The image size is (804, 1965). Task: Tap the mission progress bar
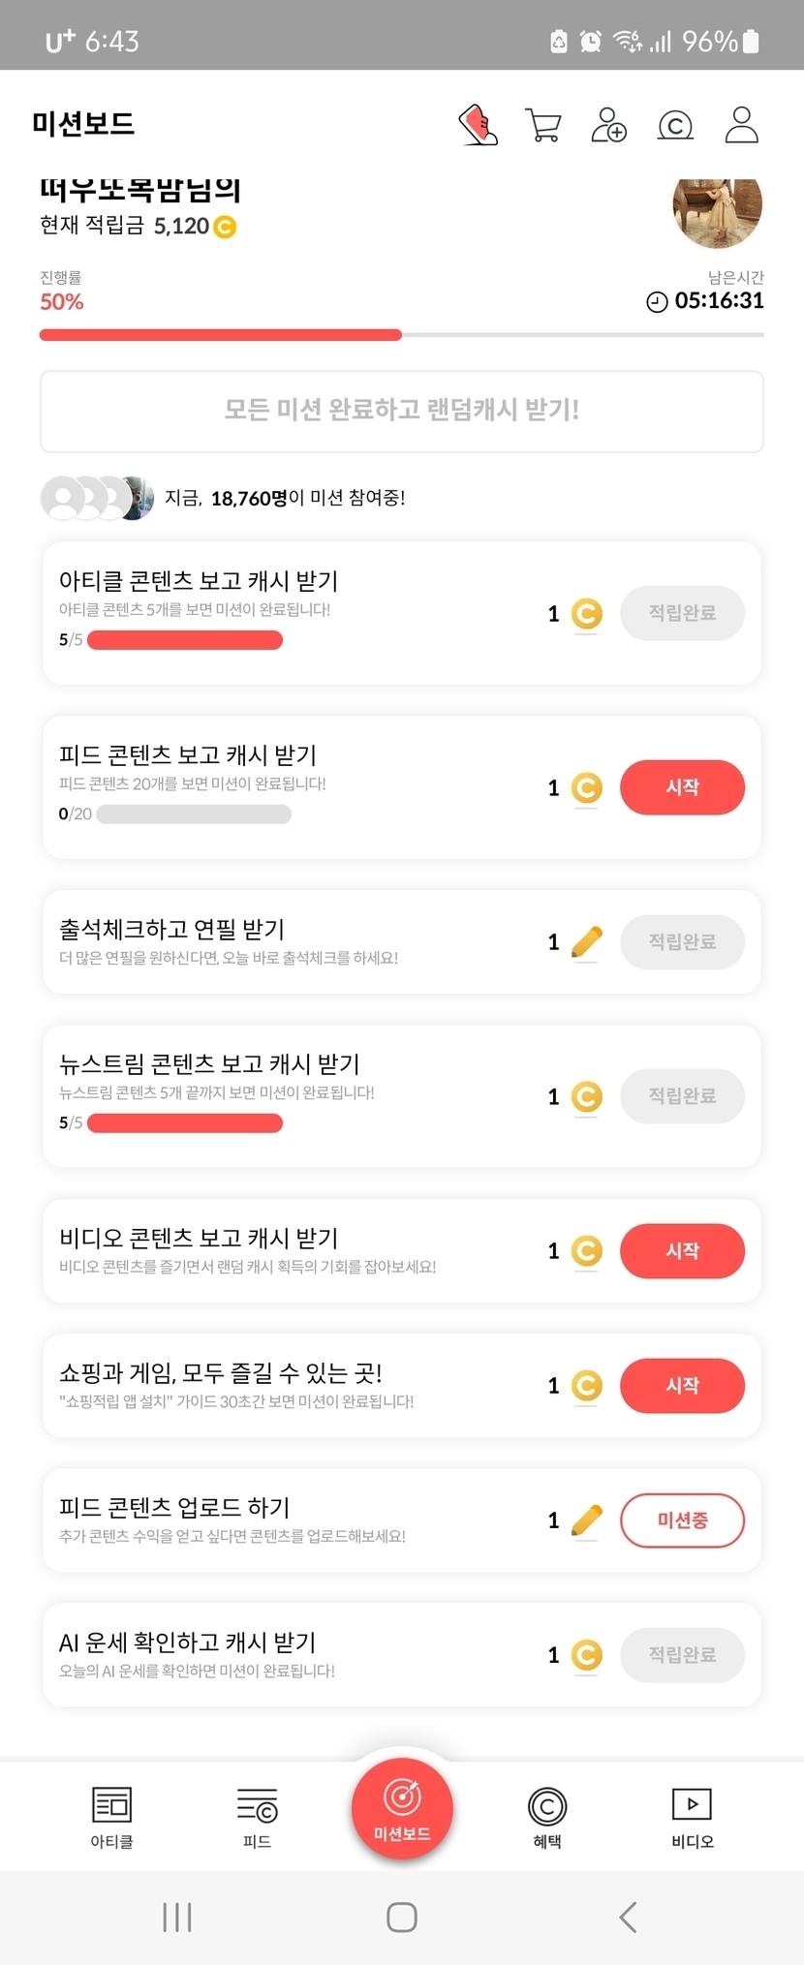pyautogui.click(x=401, y=335)
